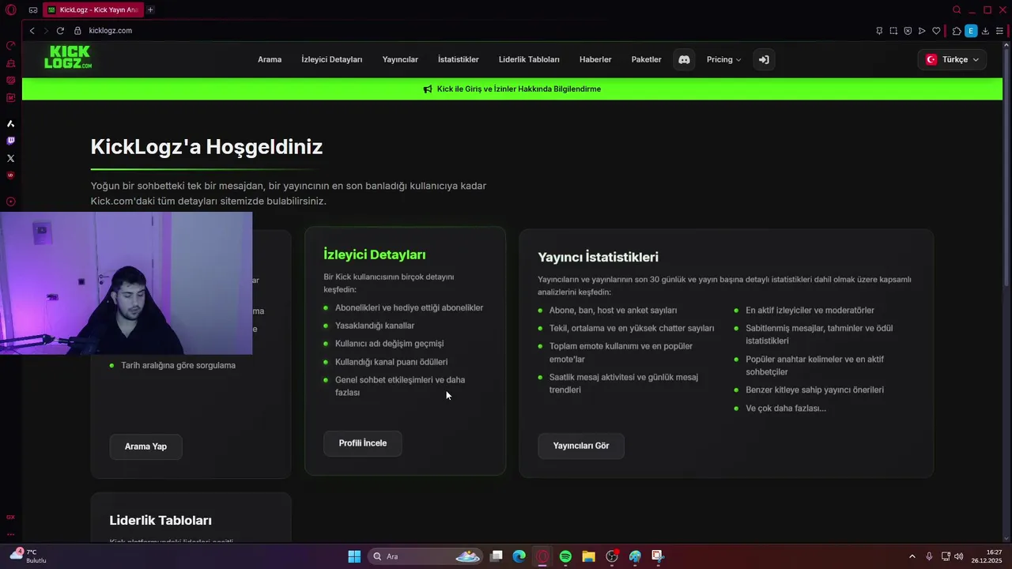1012x569 pixels.
Task: Click 'Ve çok daha fazlası...' text
Action: tap(786, 409)
